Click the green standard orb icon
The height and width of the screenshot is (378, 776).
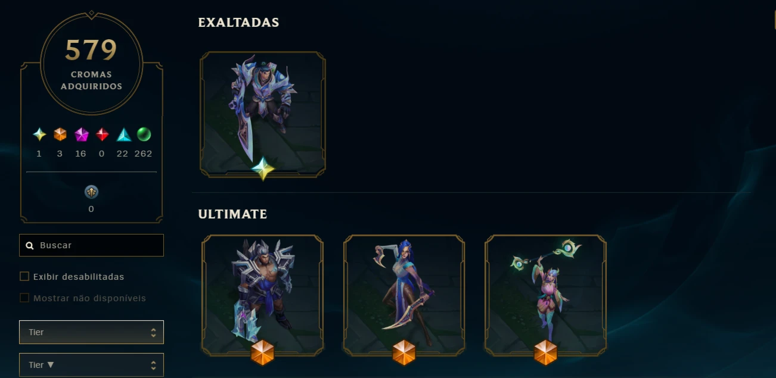tap(144, 135)
